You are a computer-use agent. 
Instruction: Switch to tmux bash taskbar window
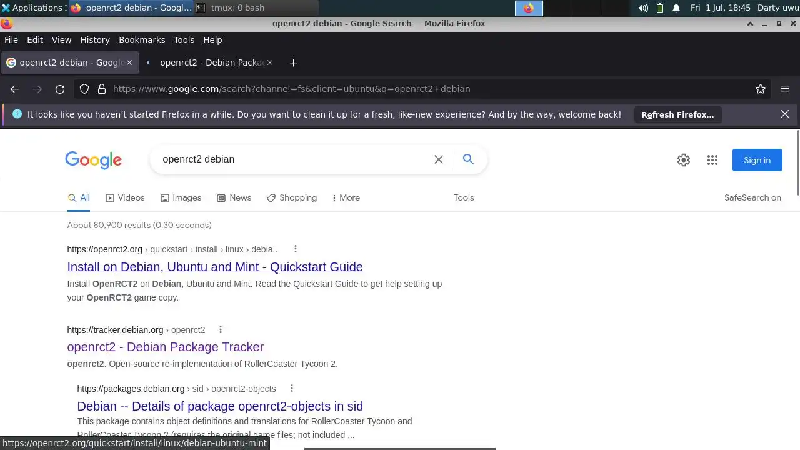click(256, 7)
